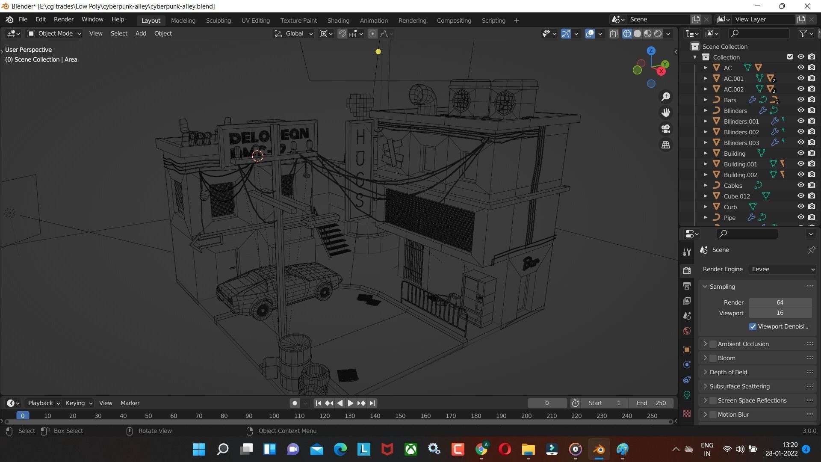The image size is (821, 462).
Task: Toggle camera view icon in viewport
Action: [x=666, y=129]
